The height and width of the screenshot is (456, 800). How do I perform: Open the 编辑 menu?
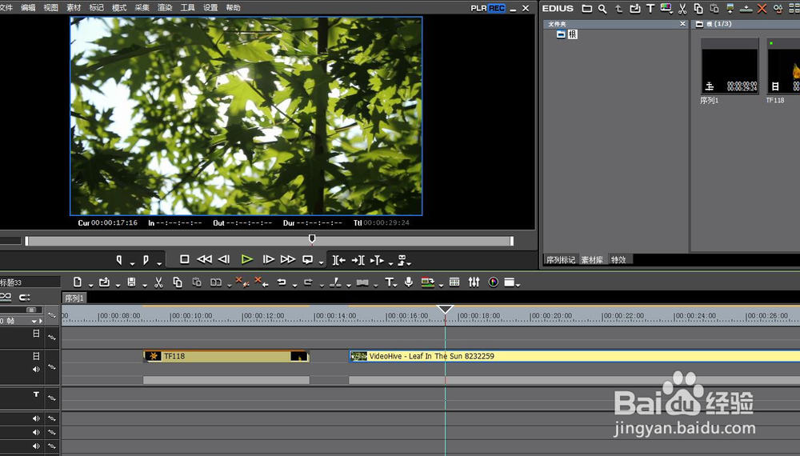coord(28,8)
